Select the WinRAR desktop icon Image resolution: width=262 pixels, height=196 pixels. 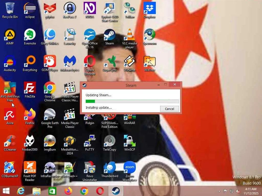(x=130, y=120)
